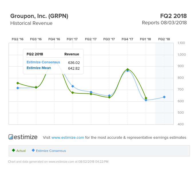
Task: Click the 636.02 consensus value
Action: point(74,63)
